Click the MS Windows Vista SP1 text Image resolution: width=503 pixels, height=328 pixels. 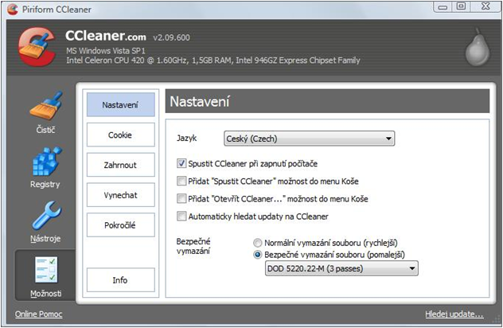[x=106, y=51]
